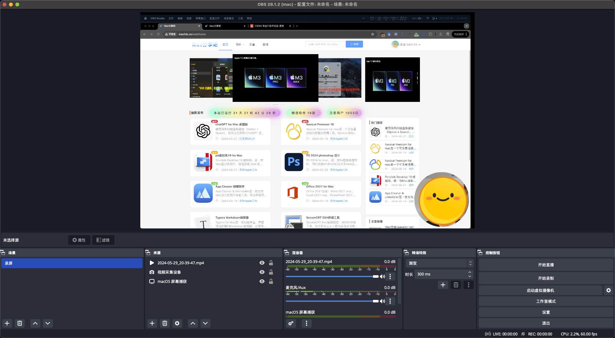
Task: Enable 工作室模式 studio mode
Action: click(x=546, y=301)
